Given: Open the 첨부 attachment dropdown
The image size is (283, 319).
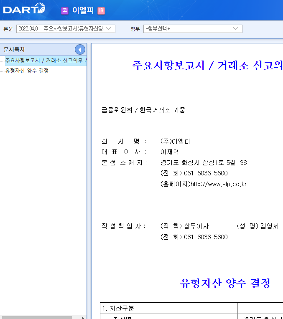Looking at the screenshot, I should [x=193, y=29].
